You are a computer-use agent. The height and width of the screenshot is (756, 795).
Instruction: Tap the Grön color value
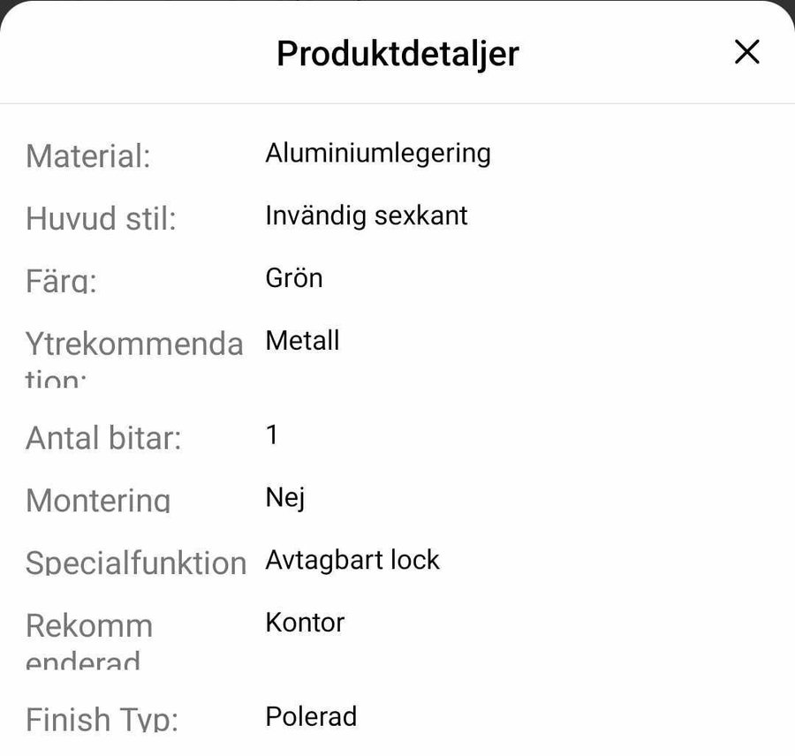(293, 278)
